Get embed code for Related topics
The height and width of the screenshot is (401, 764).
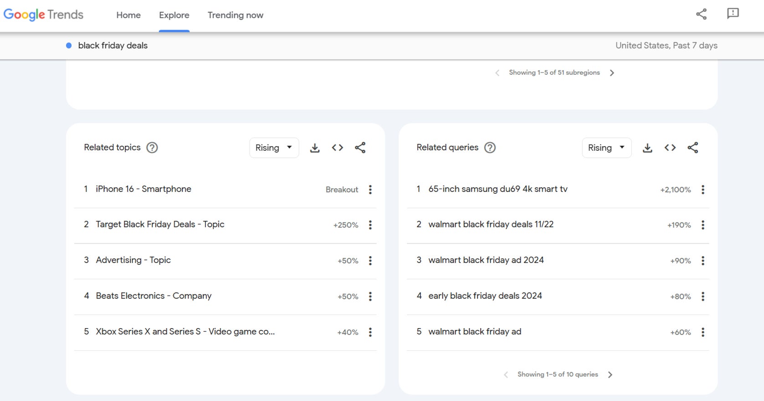[338, 148]
